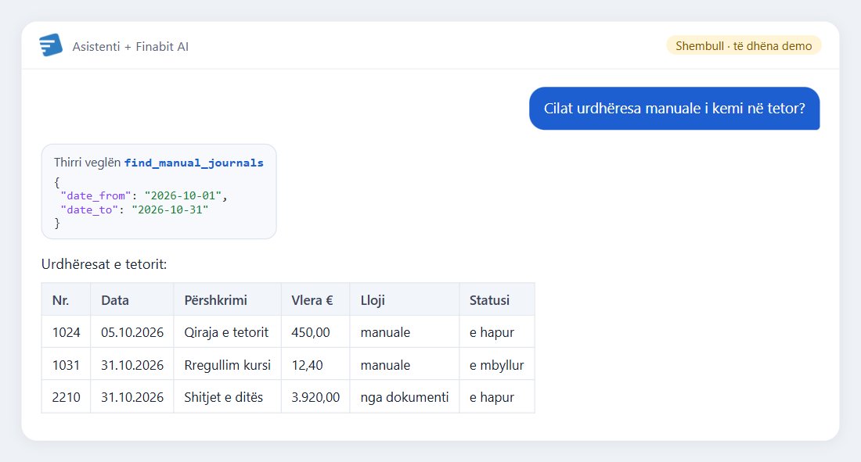Click the 'Vlera €' column header
The width and height of the screenshot is (861, 462).
(x=315, y=299)
